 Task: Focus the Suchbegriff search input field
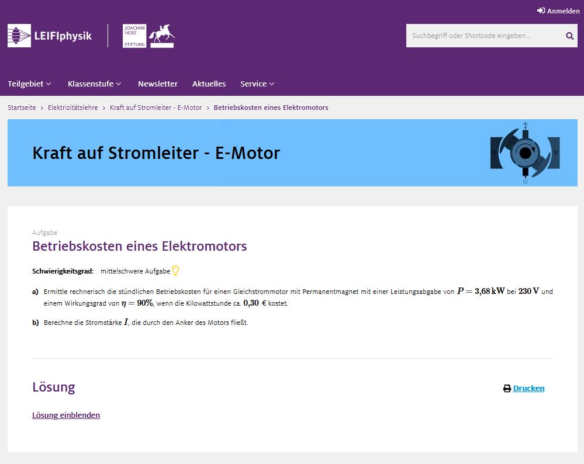tap(483, 36)
